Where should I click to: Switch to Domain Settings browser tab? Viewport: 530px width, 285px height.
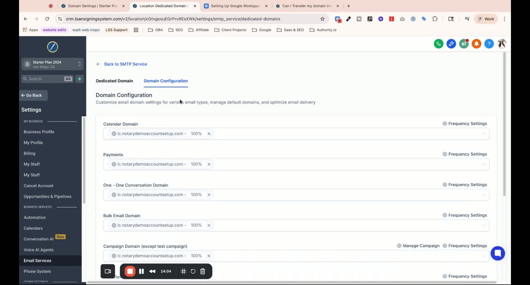coord(93,6)
